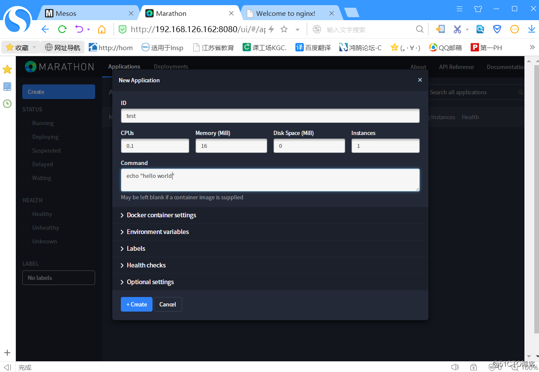
Task: Click the Marathon logo
Action: 59,67
